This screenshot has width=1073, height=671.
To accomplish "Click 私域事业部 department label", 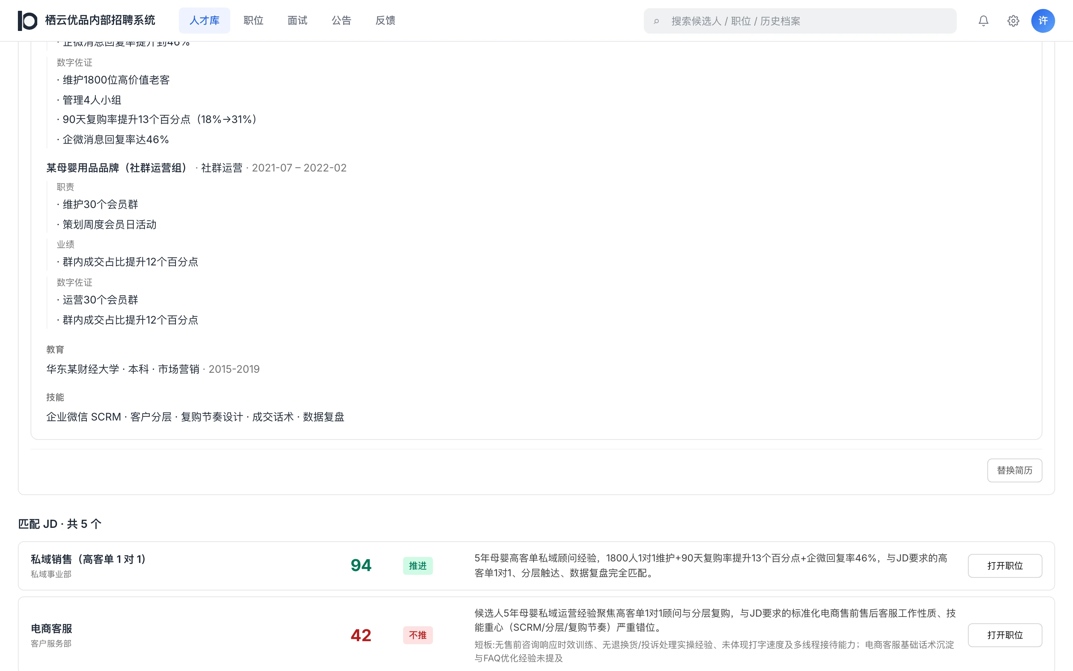I will (x=51, y=574).
